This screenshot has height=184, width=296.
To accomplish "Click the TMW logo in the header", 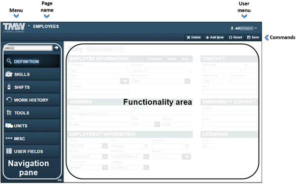I will (x=14, y=27).
